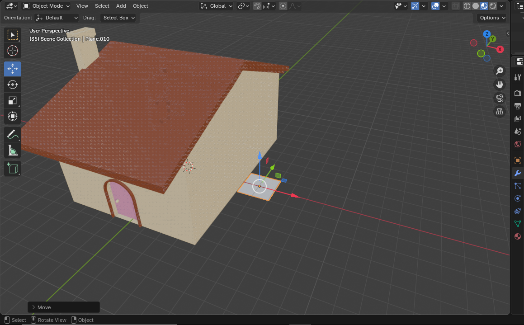The width and height of the screenshot is (524, 325).
Task: Open the Material properties tab
Action: click(518, 236)
